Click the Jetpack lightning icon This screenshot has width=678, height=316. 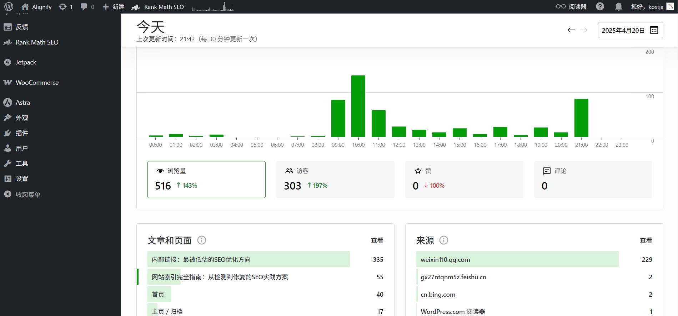pyautogui.click(x=7, y=62)
